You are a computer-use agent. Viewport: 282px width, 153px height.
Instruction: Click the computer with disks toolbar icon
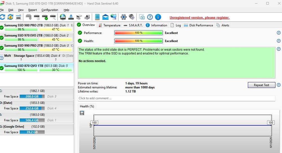87,17
